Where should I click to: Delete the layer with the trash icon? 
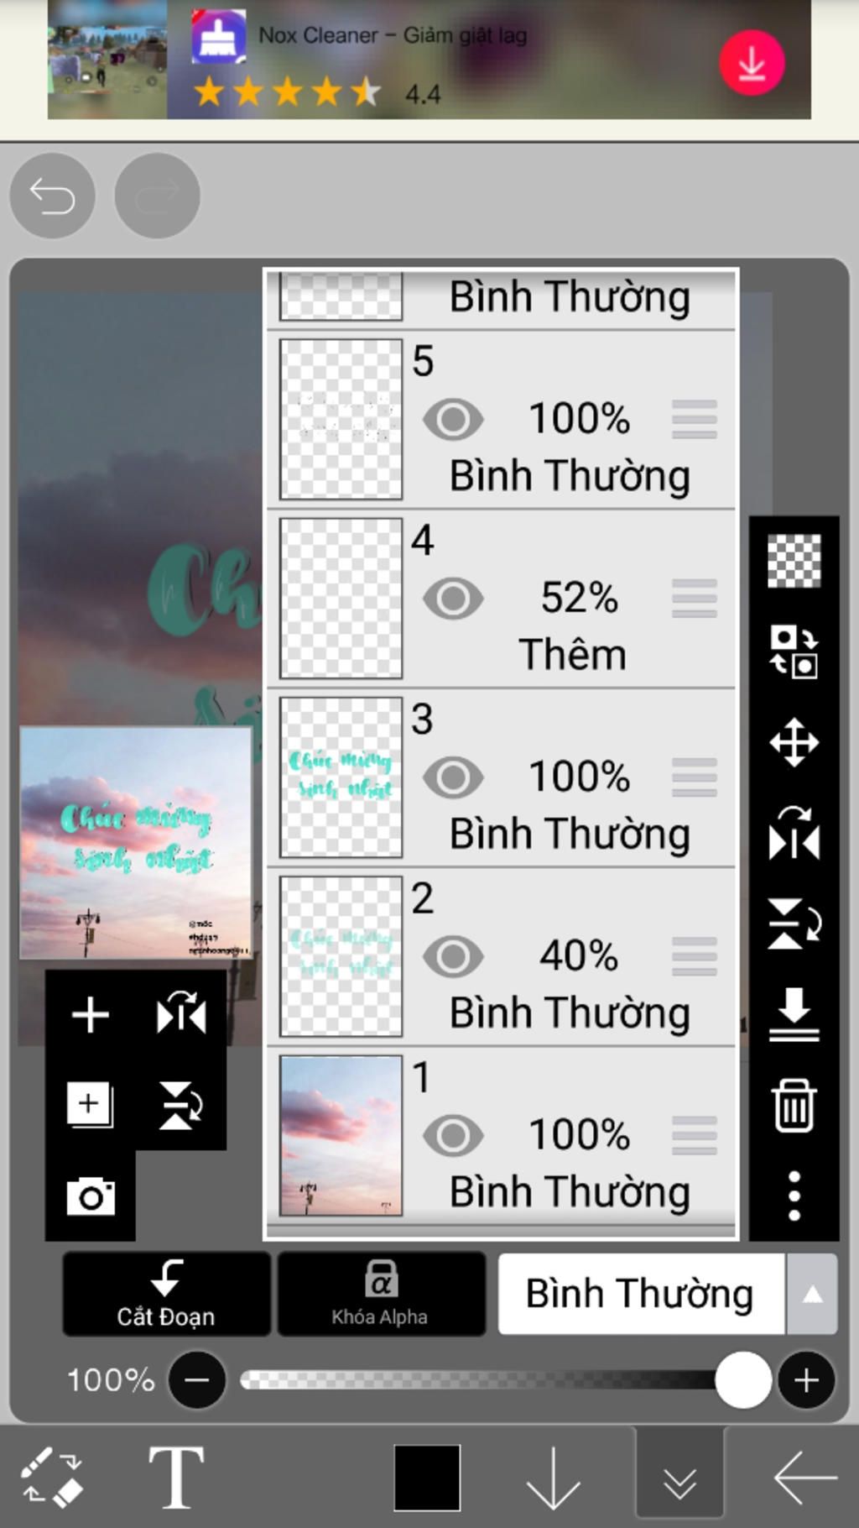pyautogui.click(x=794, y=1106)
